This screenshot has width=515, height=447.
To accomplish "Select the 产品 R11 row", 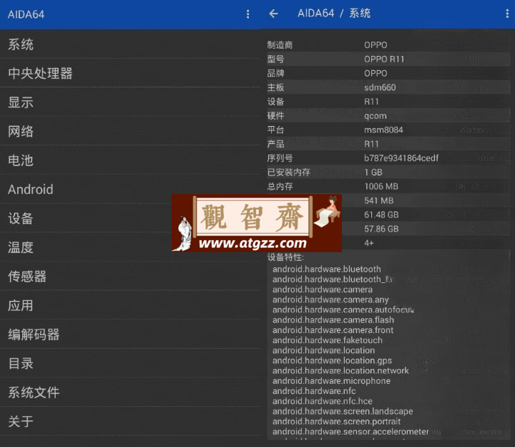I will pos(388,144).
